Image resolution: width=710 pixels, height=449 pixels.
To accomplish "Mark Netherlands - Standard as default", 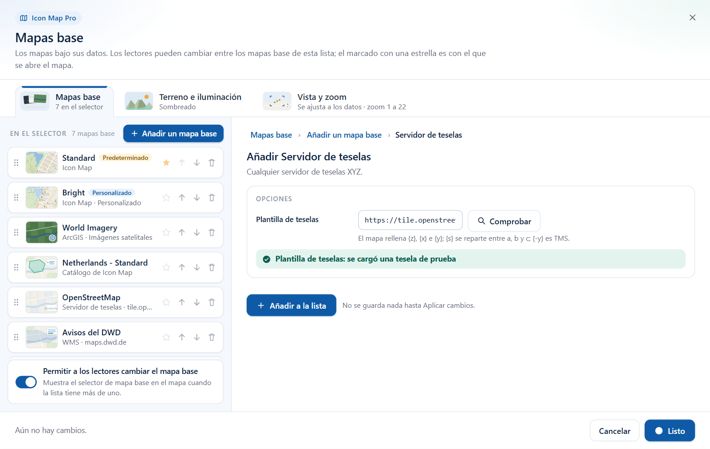I will (x=166, y=267).
